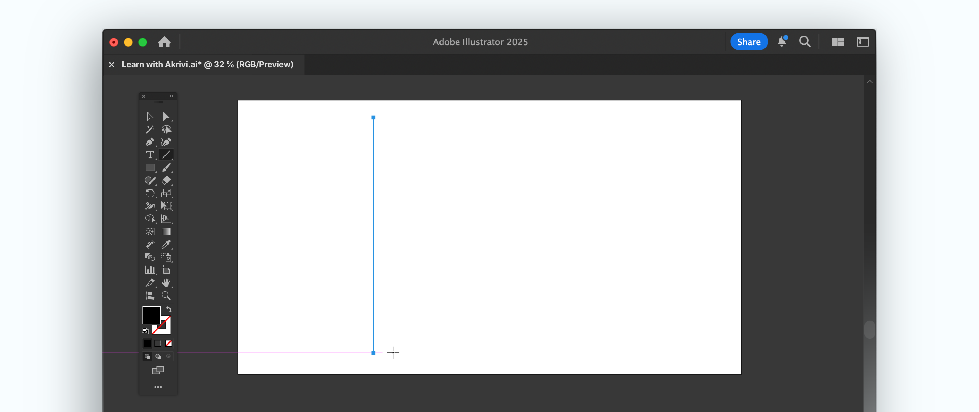Screen dimensions: 979x412
Task: Select the Perspective Grid tool
Action: [x=166, y=219]
